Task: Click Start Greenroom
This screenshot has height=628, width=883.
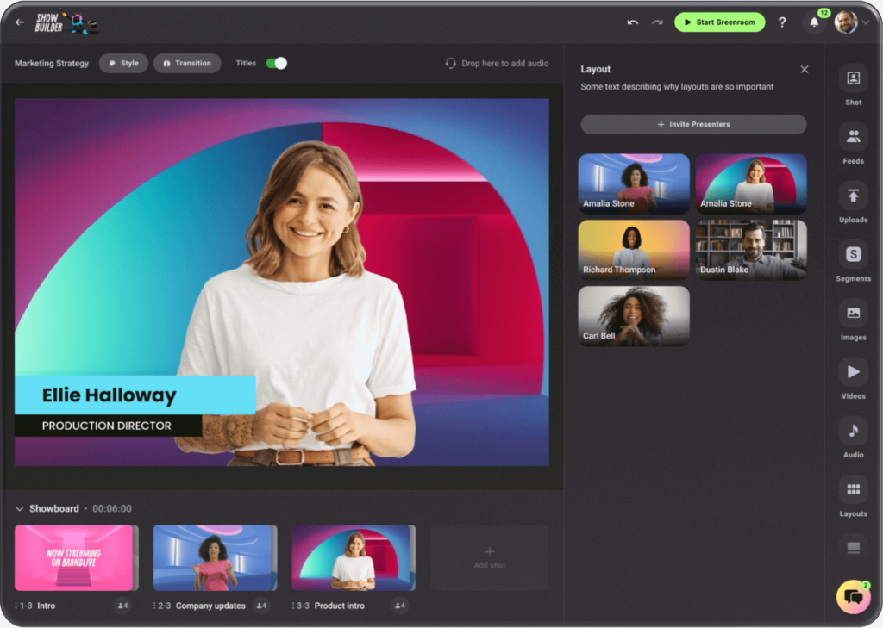Action: coord(719,22)
